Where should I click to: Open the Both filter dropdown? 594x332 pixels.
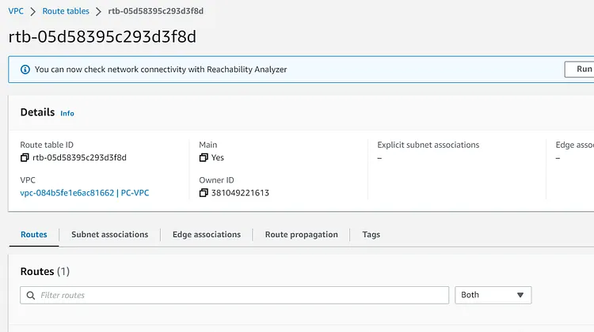point(493,295)
